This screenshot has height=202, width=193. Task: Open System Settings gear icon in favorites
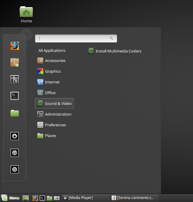(15, 79)
